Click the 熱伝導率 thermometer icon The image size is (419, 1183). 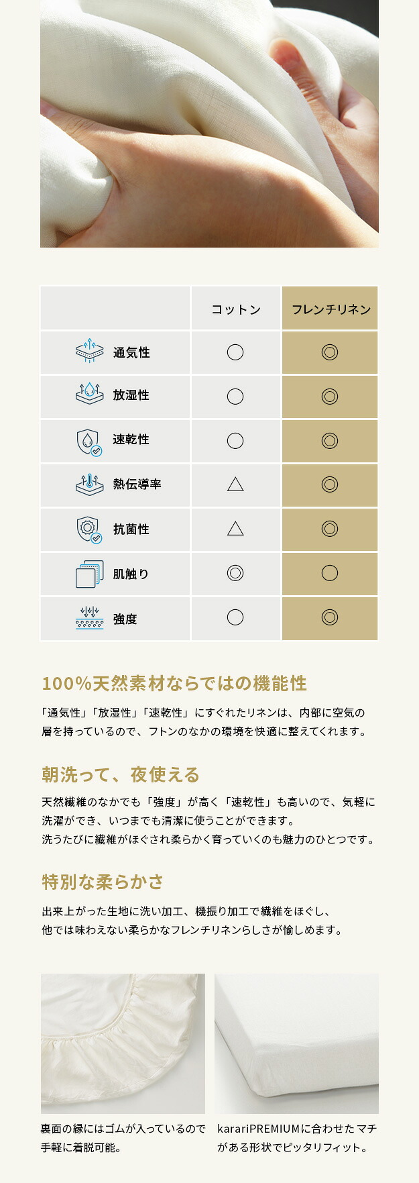pos(89,484)
